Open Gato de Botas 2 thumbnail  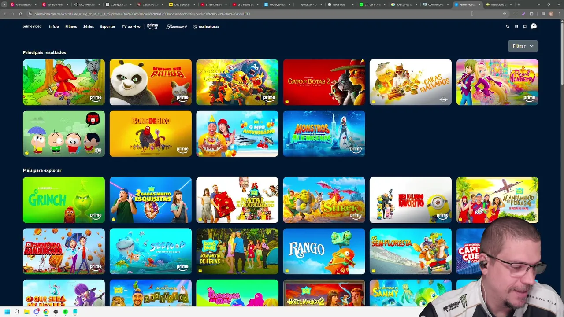(x=324, y=82)
